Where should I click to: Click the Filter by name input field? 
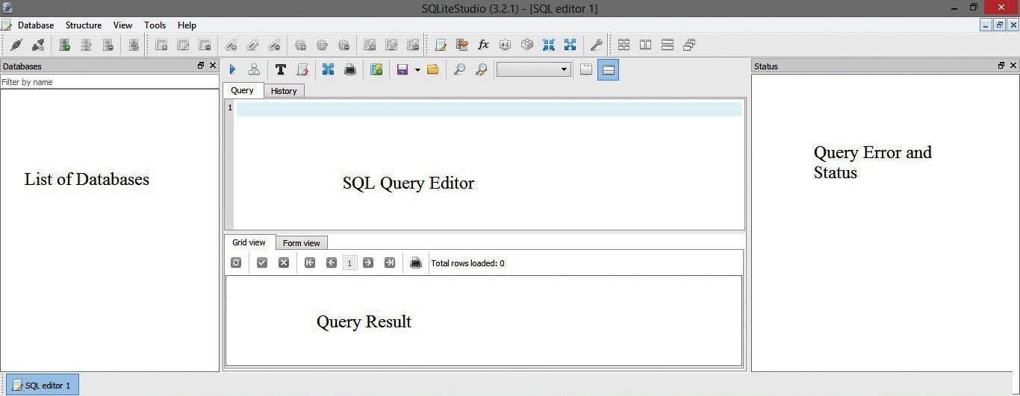pyautogui.click(x=109, y=82)
